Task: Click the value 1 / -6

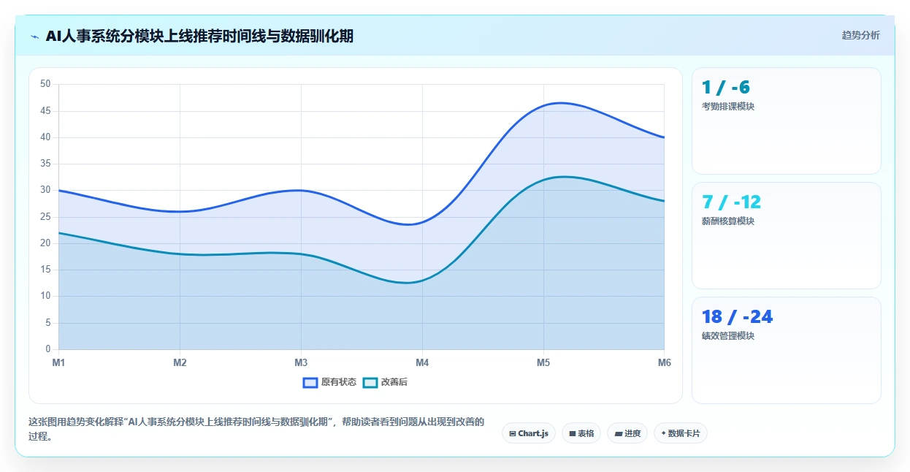Action: coord(726,88)
